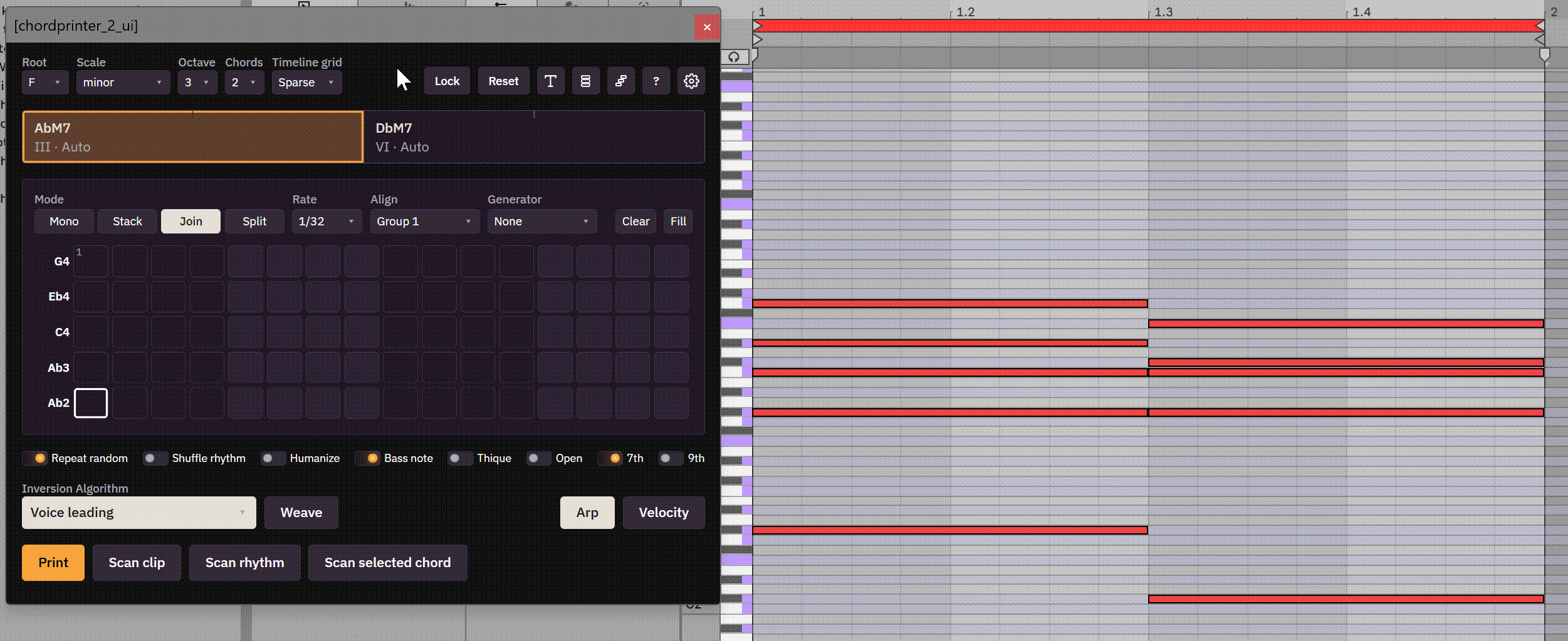1568x641 pixels.
Task: Click the first Ab2 step cell
Action: pyautogui.click(x=91, y=403)
